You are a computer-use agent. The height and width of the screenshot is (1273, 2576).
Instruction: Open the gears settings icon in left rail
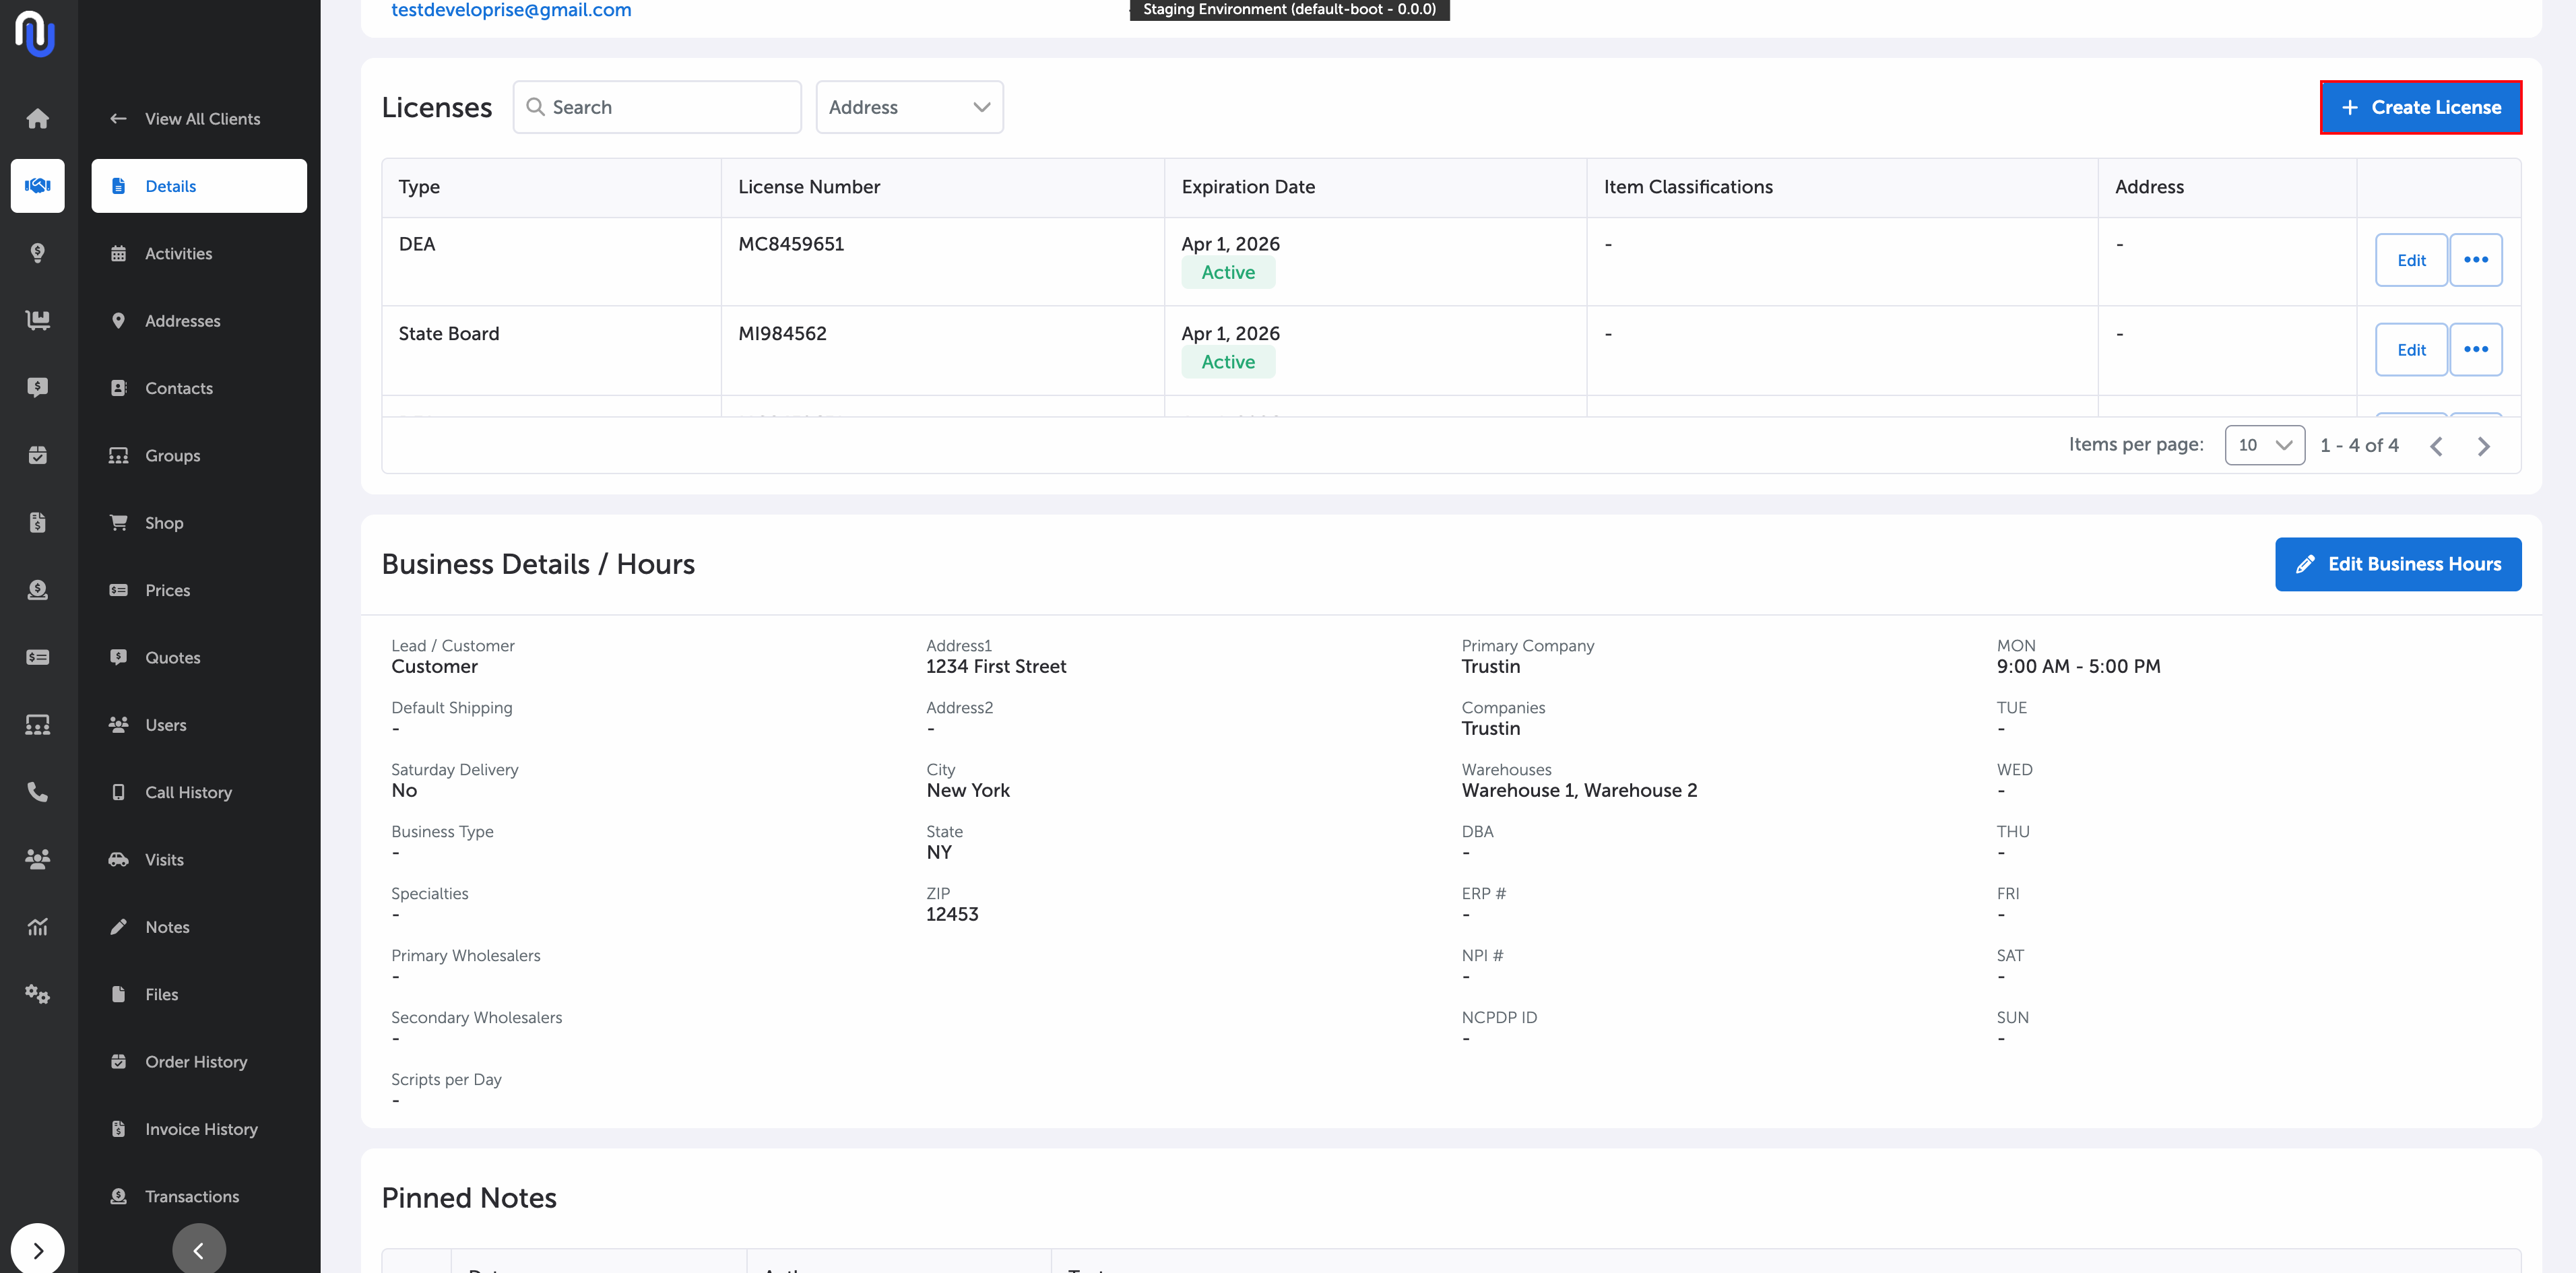[37, 994]
